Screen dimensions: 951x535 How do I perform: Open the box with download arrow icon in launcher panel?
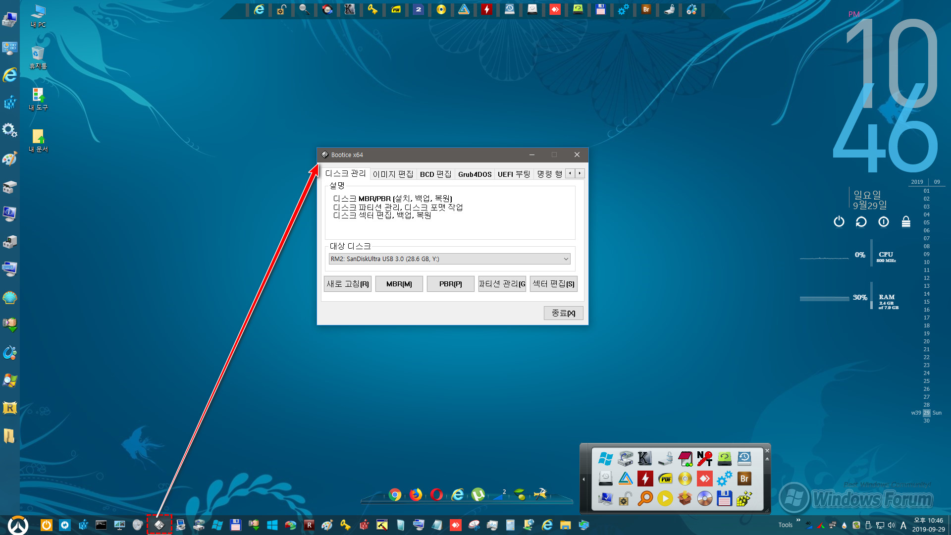pos(685,498)
